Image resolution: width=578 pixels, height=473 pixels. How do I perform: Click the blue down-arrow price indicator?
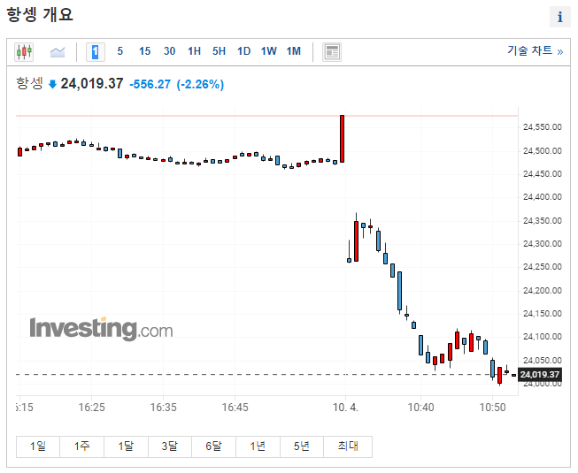[x=53, y=84]
